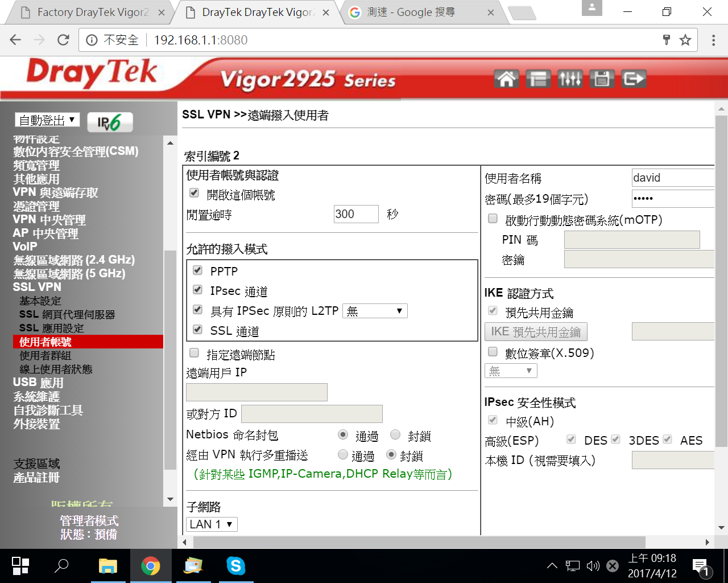This screenshot has width=728, height=583.
Task: Open the quick setup list icon
Action: [x=537, y=79]
